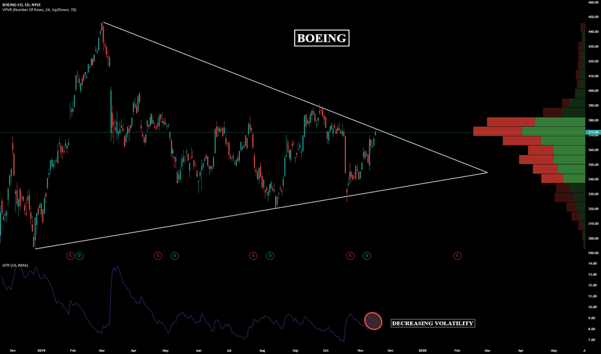Click the DECREASING VOLATILITY text label
This screenshot has width=601, height=354.
pos(433,323)
